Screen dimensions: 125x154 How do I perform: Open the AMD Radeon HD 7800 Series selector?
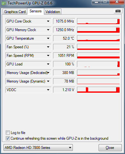38,147
